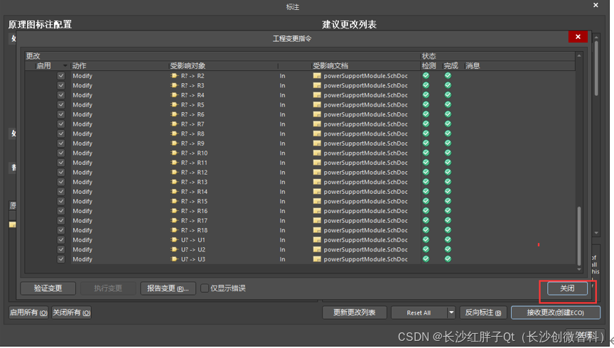Image resolution: width=614 pixels, height=348 pixels.
Task: Uncheck the enable box for R? -> R2
Action: (60, 75)
